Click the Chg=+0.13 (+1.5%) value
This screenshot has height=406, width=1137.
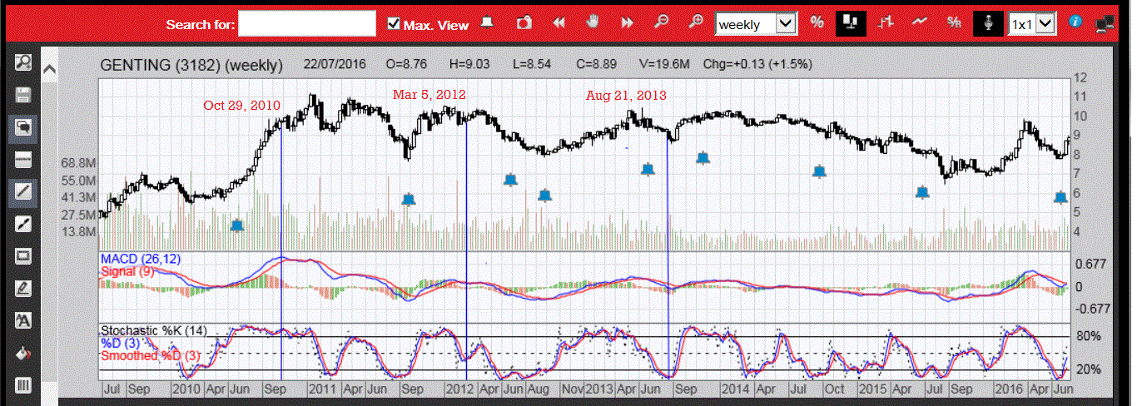[757, 64]
